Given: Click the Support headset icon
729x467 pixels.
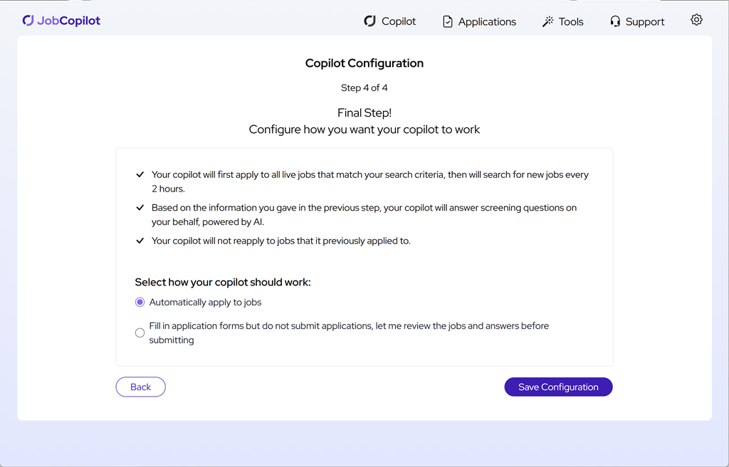Looking at the screenshot, I should 615,22.
